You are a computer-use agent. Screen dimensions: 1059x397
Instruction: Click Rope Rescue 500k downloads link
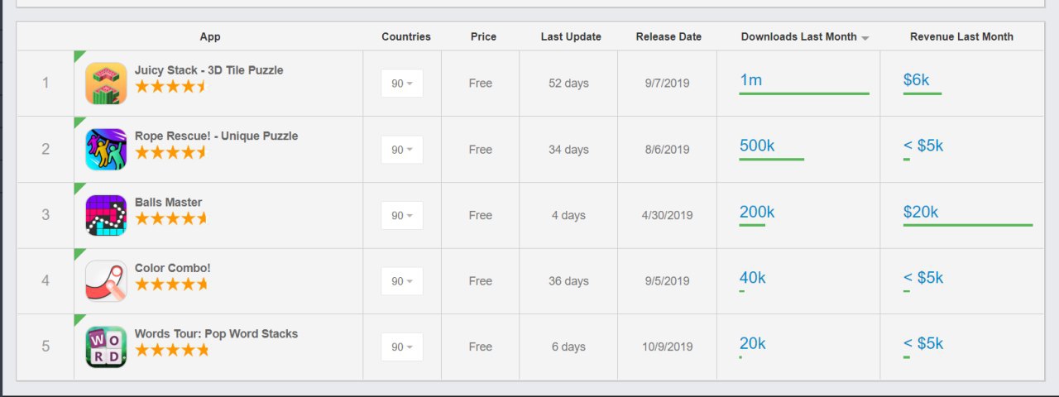[757, 146]
